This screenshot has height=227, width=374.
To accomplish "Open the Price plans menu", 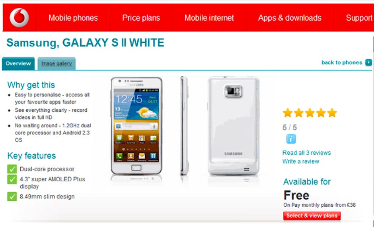I will [141, 17].
